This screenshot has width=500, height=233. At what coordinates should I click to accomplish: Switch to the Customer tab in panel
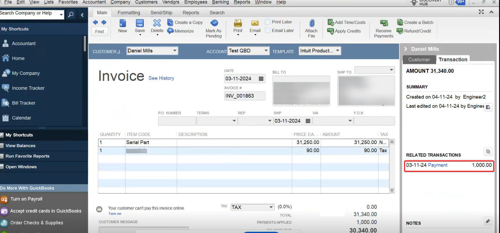pyautogui.click(x=419, y=60)
